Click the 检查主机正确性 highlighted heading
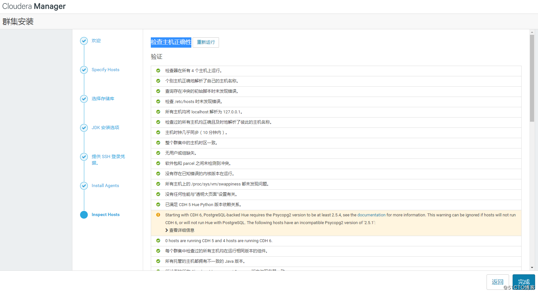The height and width of the screenshot is (293, 538). [171, 42]
